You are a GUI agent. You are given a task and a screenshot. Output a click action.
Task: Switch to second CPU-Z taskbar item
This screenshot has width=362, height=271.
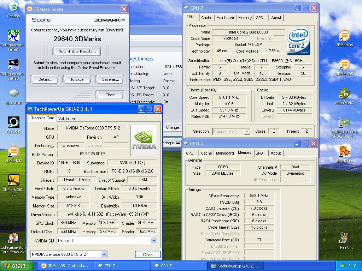tap(179, 266)
